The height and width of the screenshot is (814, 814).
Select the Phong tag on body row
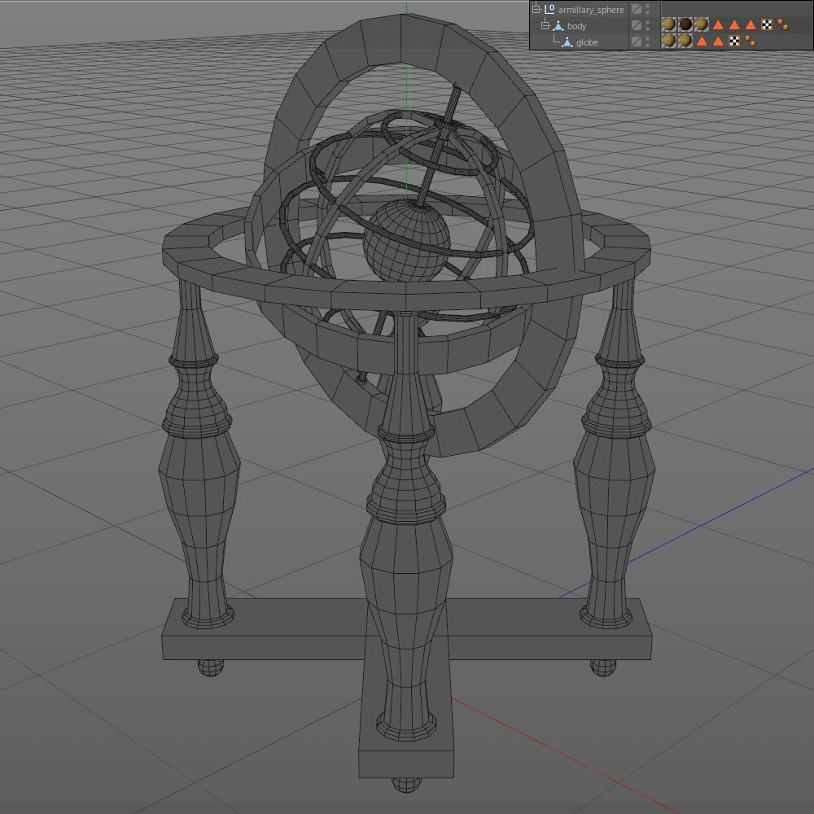[x=783, y=24]
